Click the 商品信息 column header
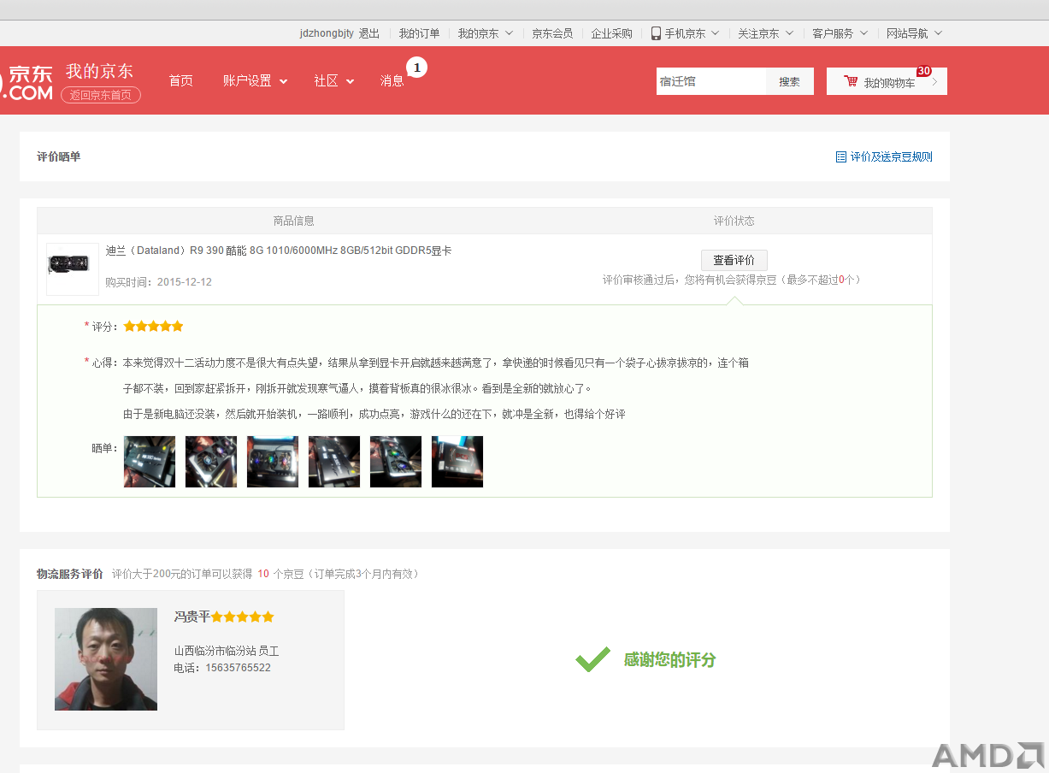The image size is (1049, 773). point(294,221)
